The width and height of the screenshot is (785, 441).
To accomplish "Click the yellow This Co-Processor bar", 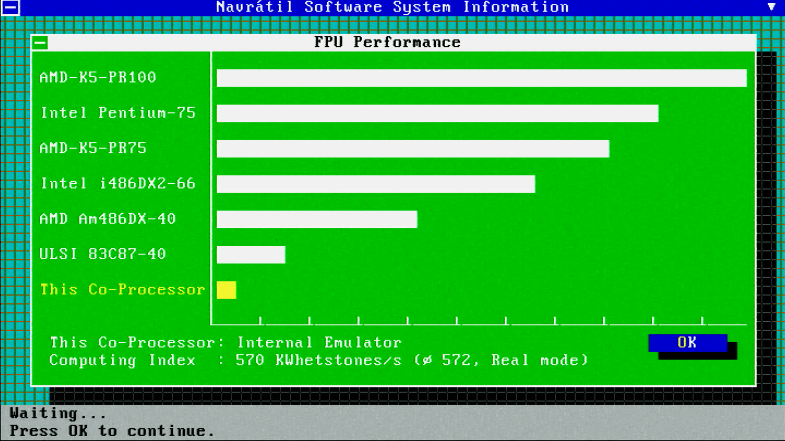I will pos(227,290).
